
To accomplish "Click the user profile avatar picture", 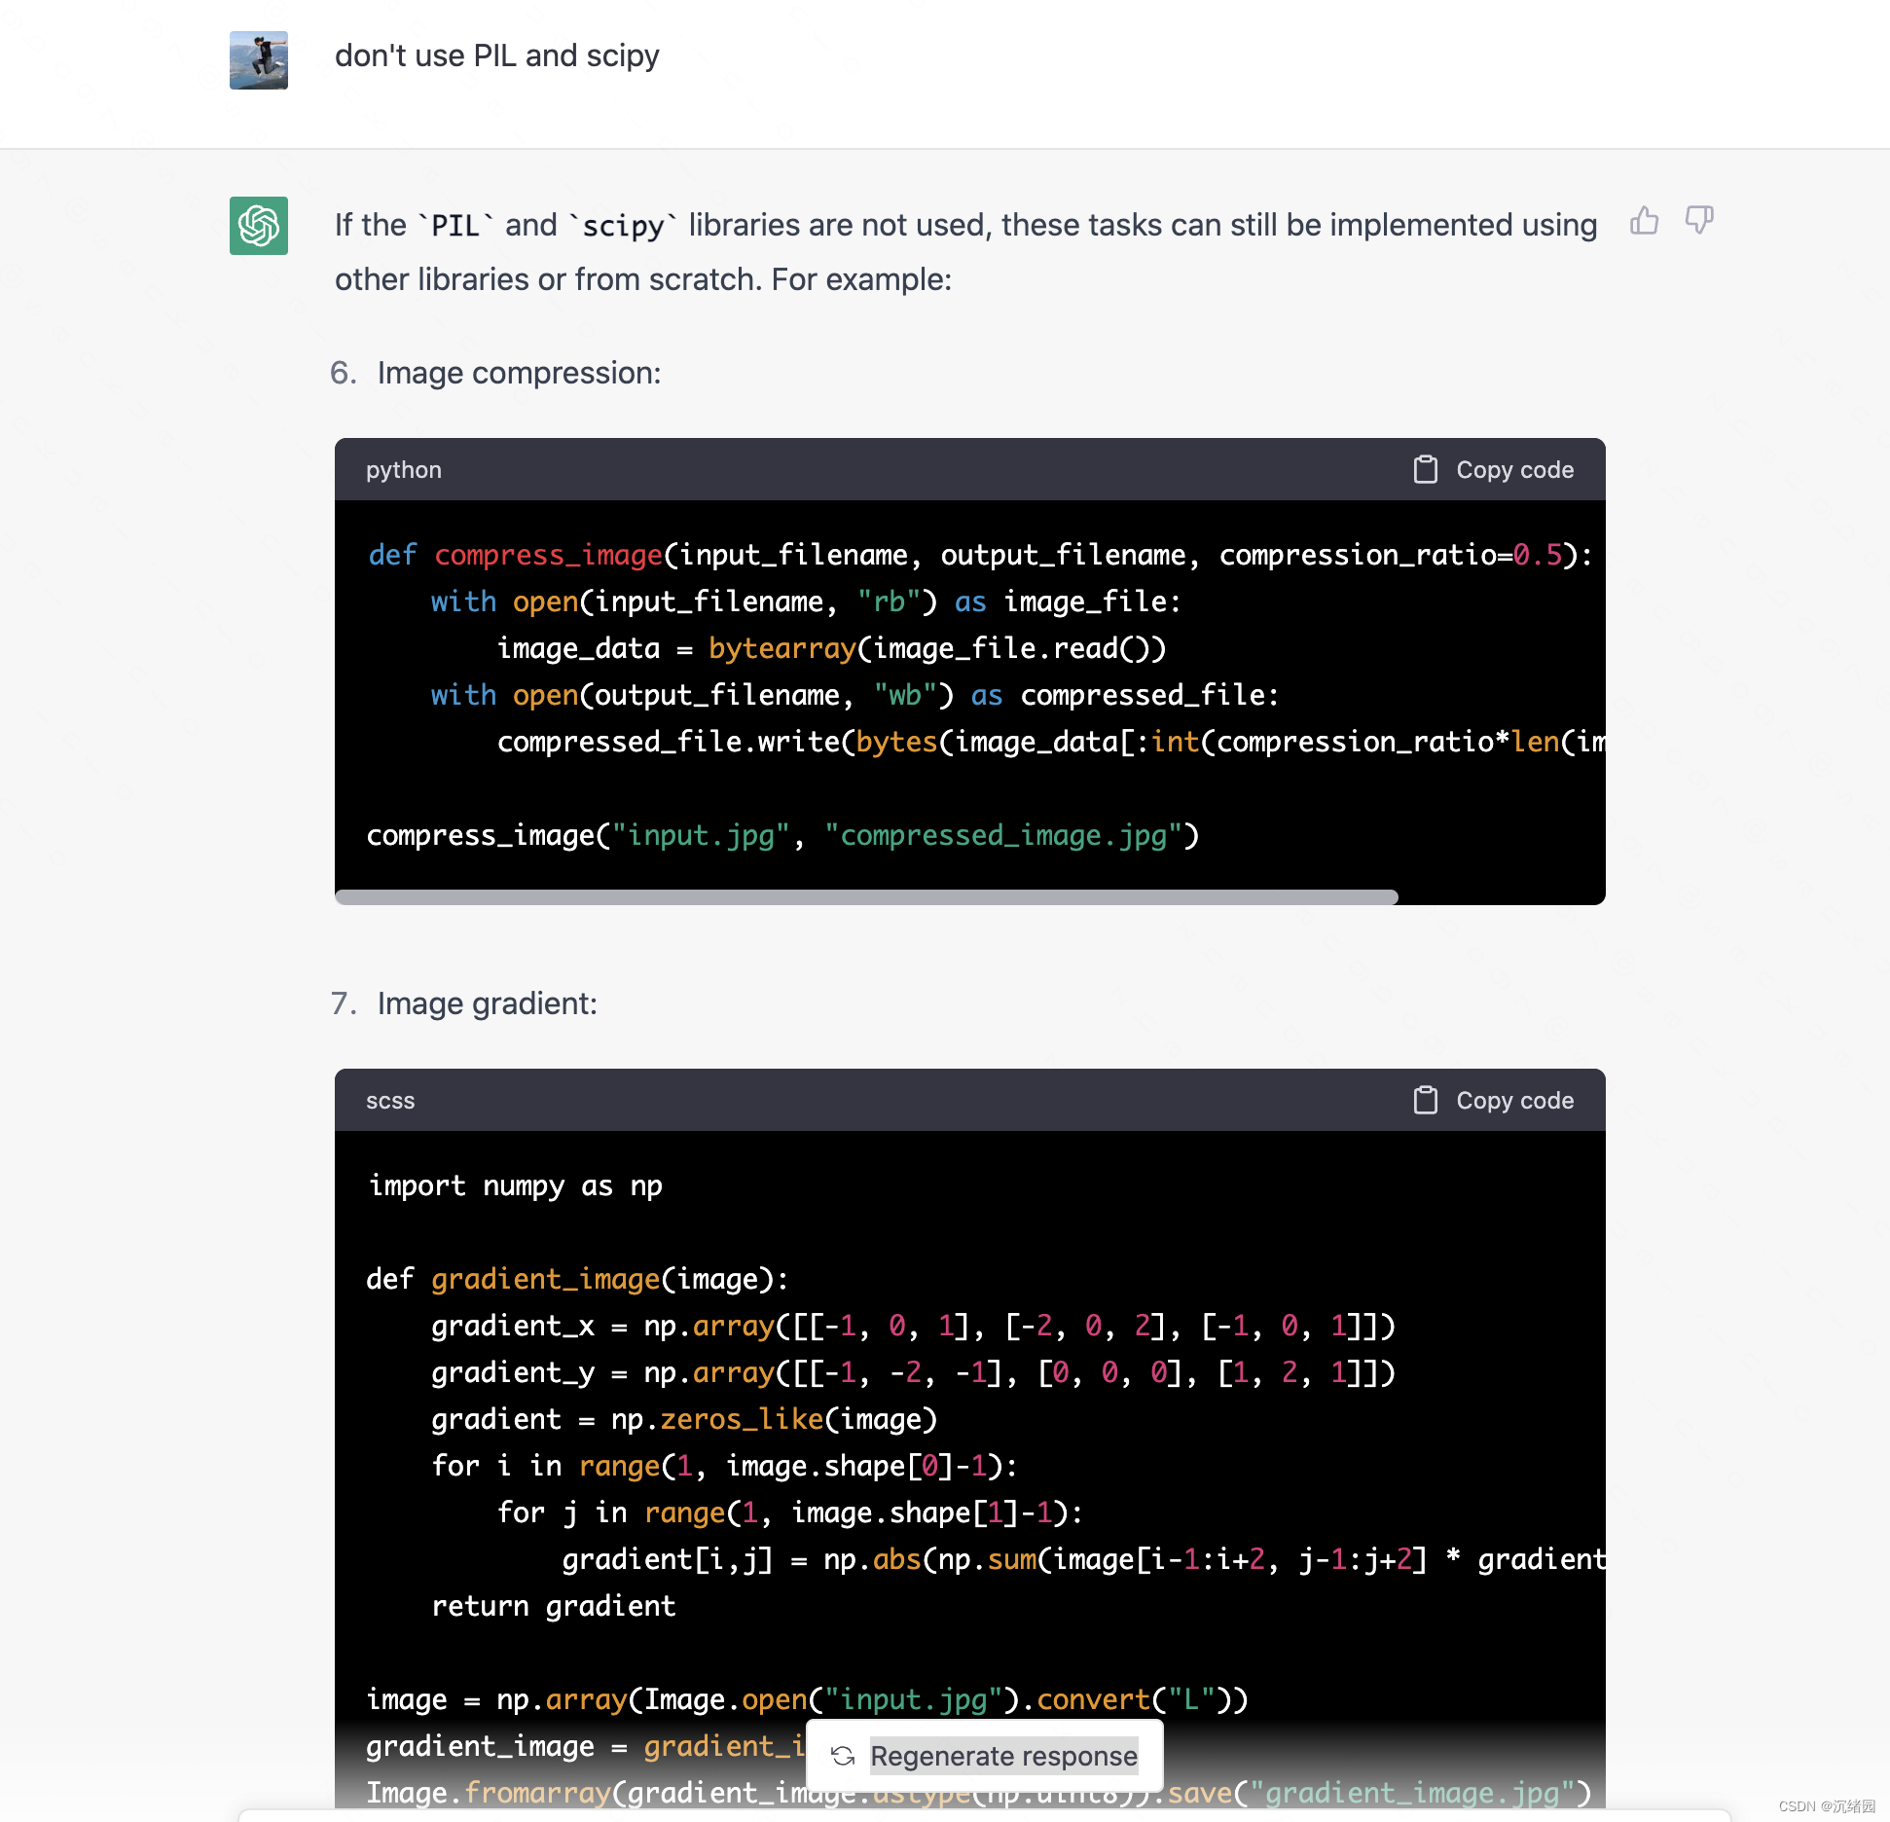I will coord(259,60).
